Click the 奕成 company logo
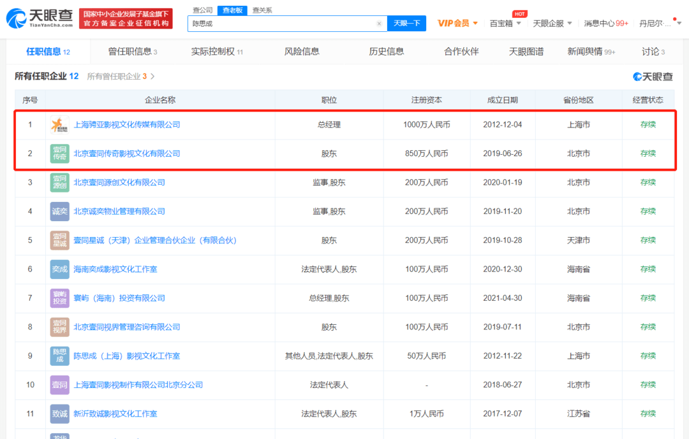The image size is (689, 439). (60, 269)
